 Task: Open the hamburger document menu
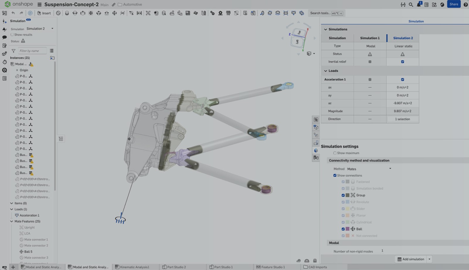point(40,5)
